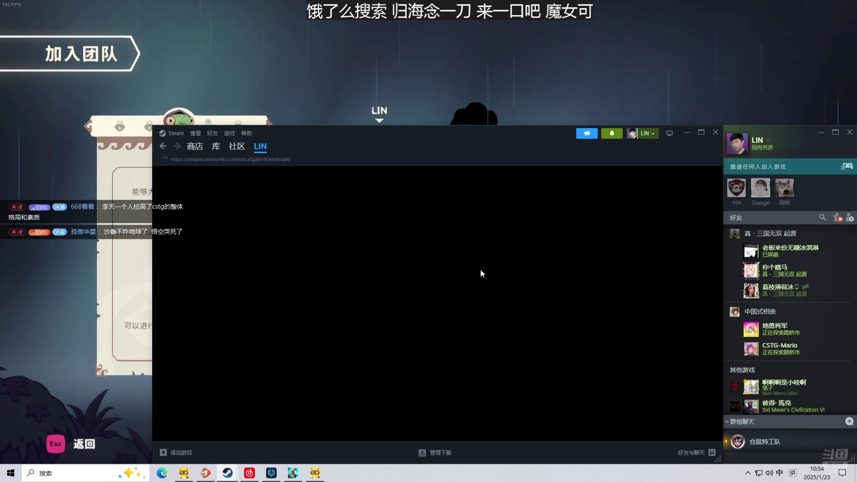Go back in Steam browser

point(163,146)
